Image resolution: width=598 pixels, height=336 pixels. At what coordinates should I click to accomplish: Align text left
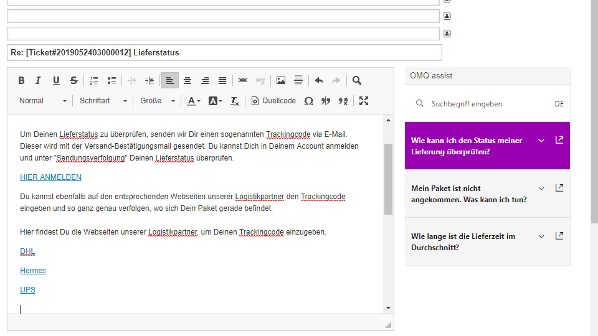tap(169, 80)
